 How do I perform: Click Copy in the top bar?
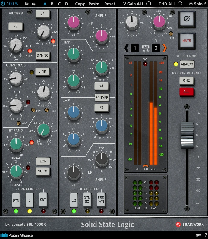coord(80,4)
